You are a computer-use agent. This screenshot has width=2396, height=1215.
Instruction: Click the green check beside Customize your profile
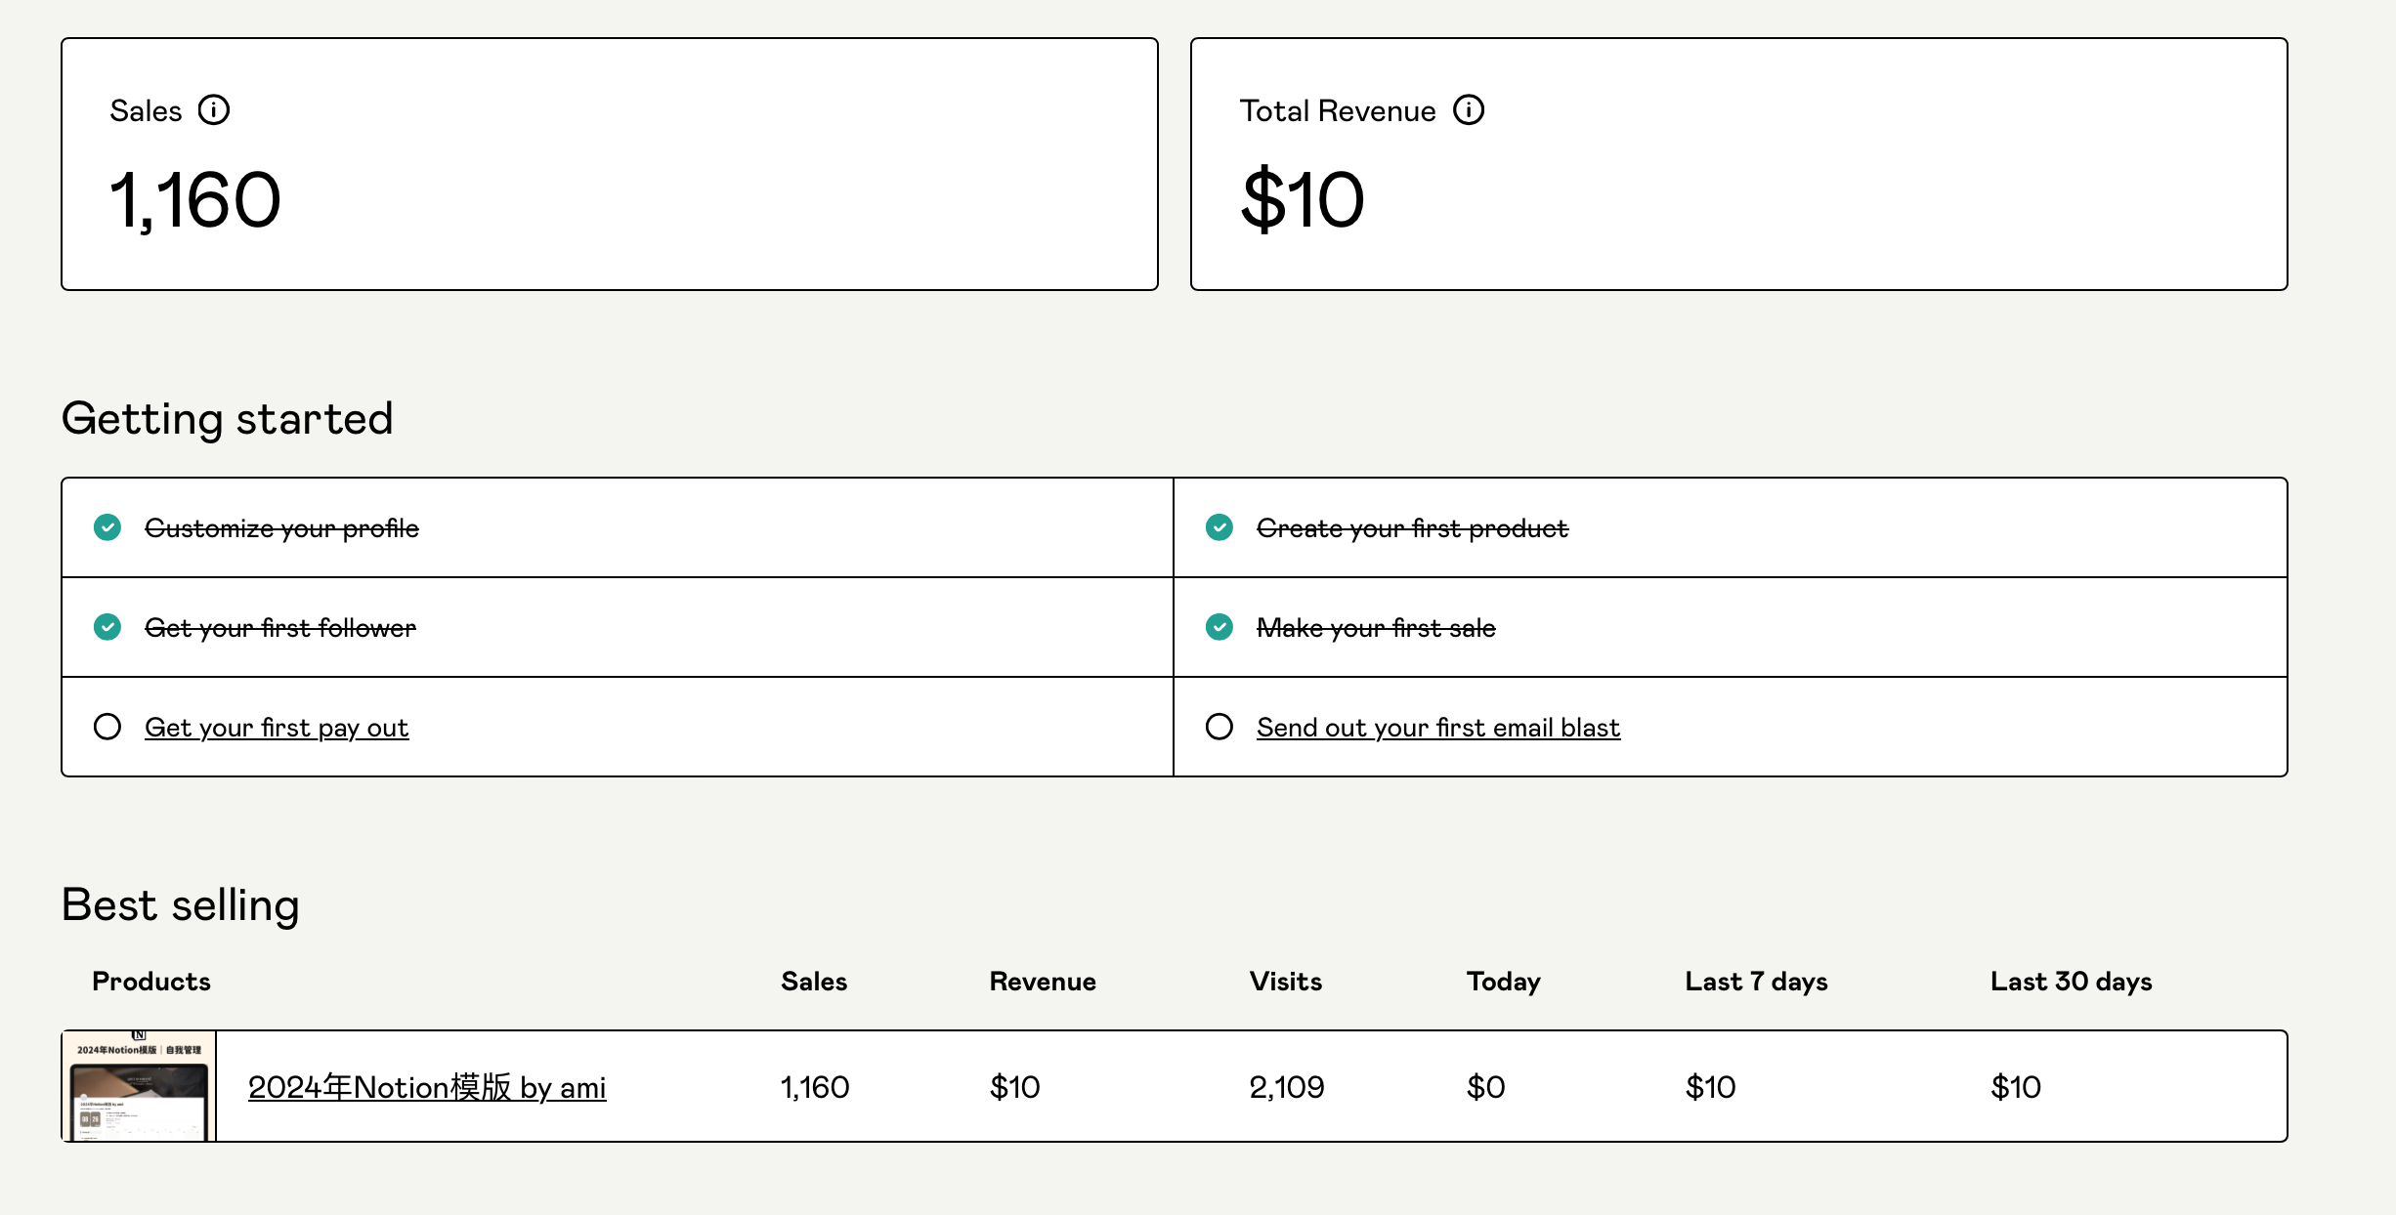click(x=107, y=527)
